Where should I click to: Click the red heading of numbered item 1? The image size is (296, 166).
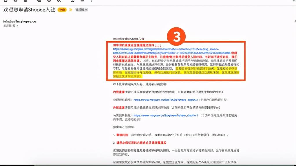click(122, 135)
